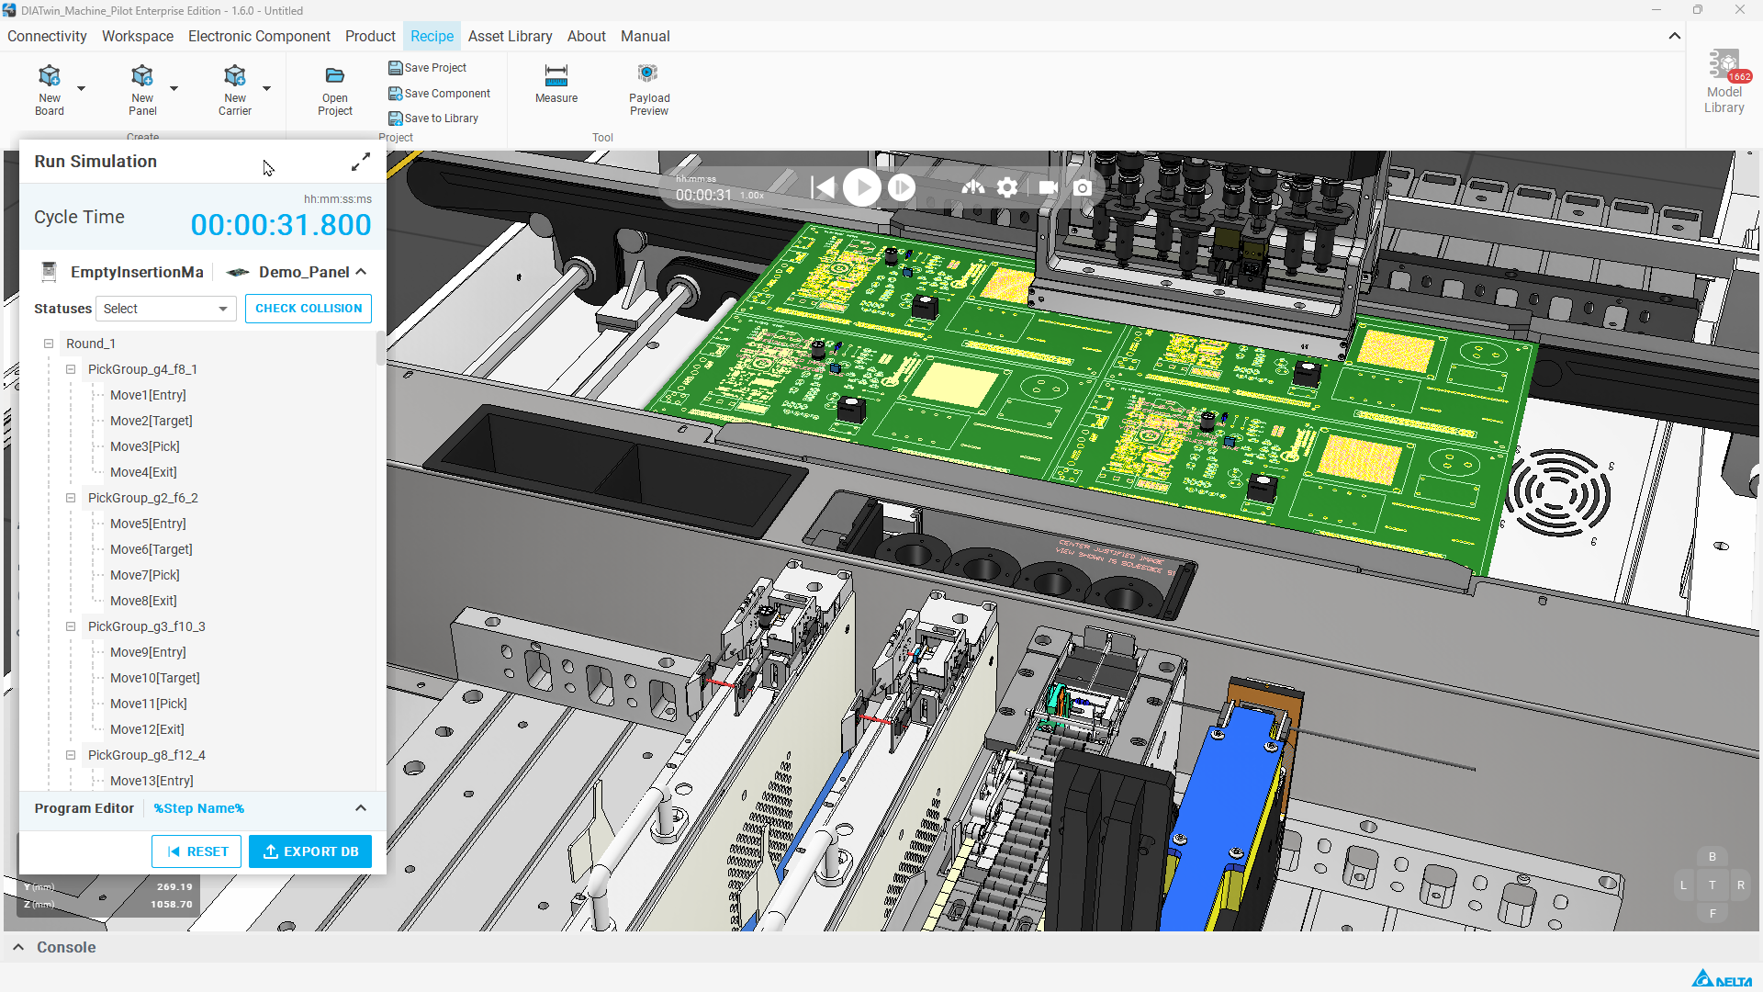Open the New Carrier dropdown arrow
The image size is (1763, 992).
[266, 88]
